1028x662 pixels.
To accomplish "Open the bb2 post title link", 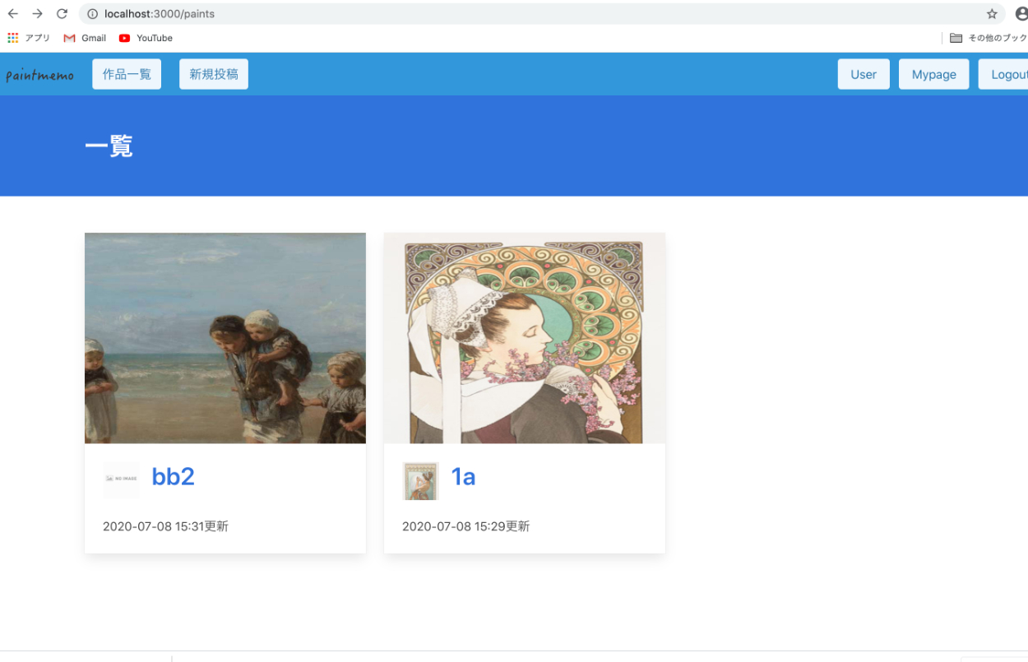I will [173, 477].
